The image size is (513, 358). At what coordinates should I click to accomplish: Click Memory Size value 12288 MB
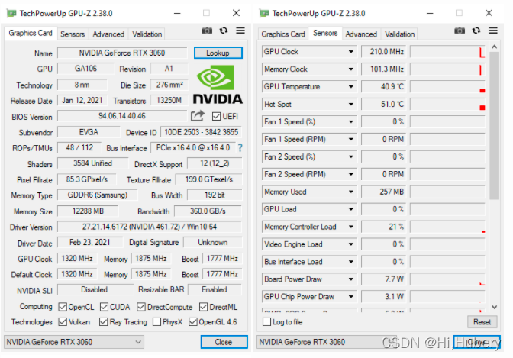tap(88, 211)
